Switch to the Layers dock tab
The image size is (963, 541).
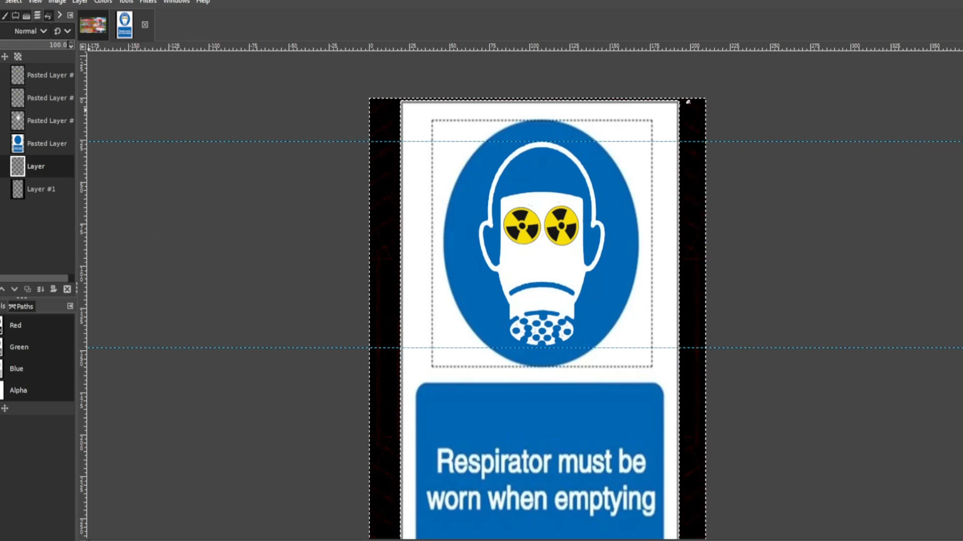point(37,16)
